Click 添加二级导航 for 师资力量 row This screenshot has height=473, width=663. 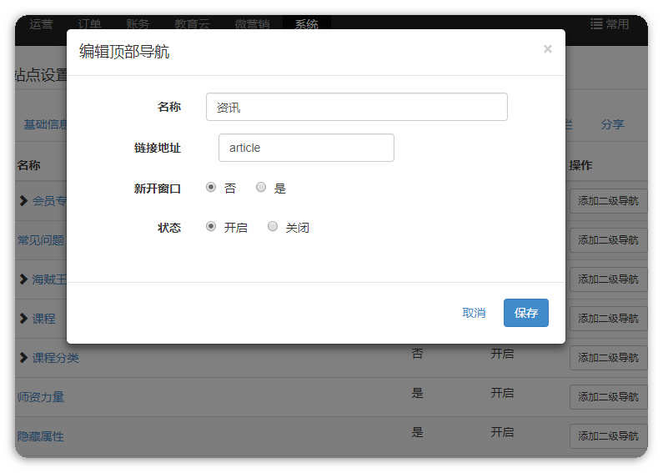(x=608, y=397)
